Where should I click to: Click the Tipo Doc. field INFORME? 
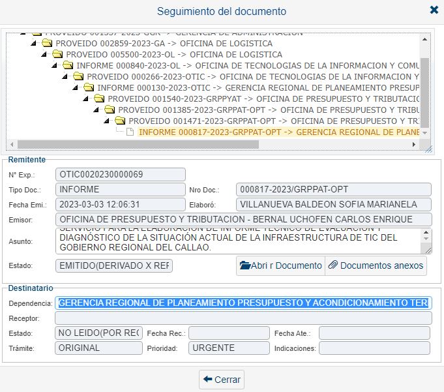pos(121,190)
